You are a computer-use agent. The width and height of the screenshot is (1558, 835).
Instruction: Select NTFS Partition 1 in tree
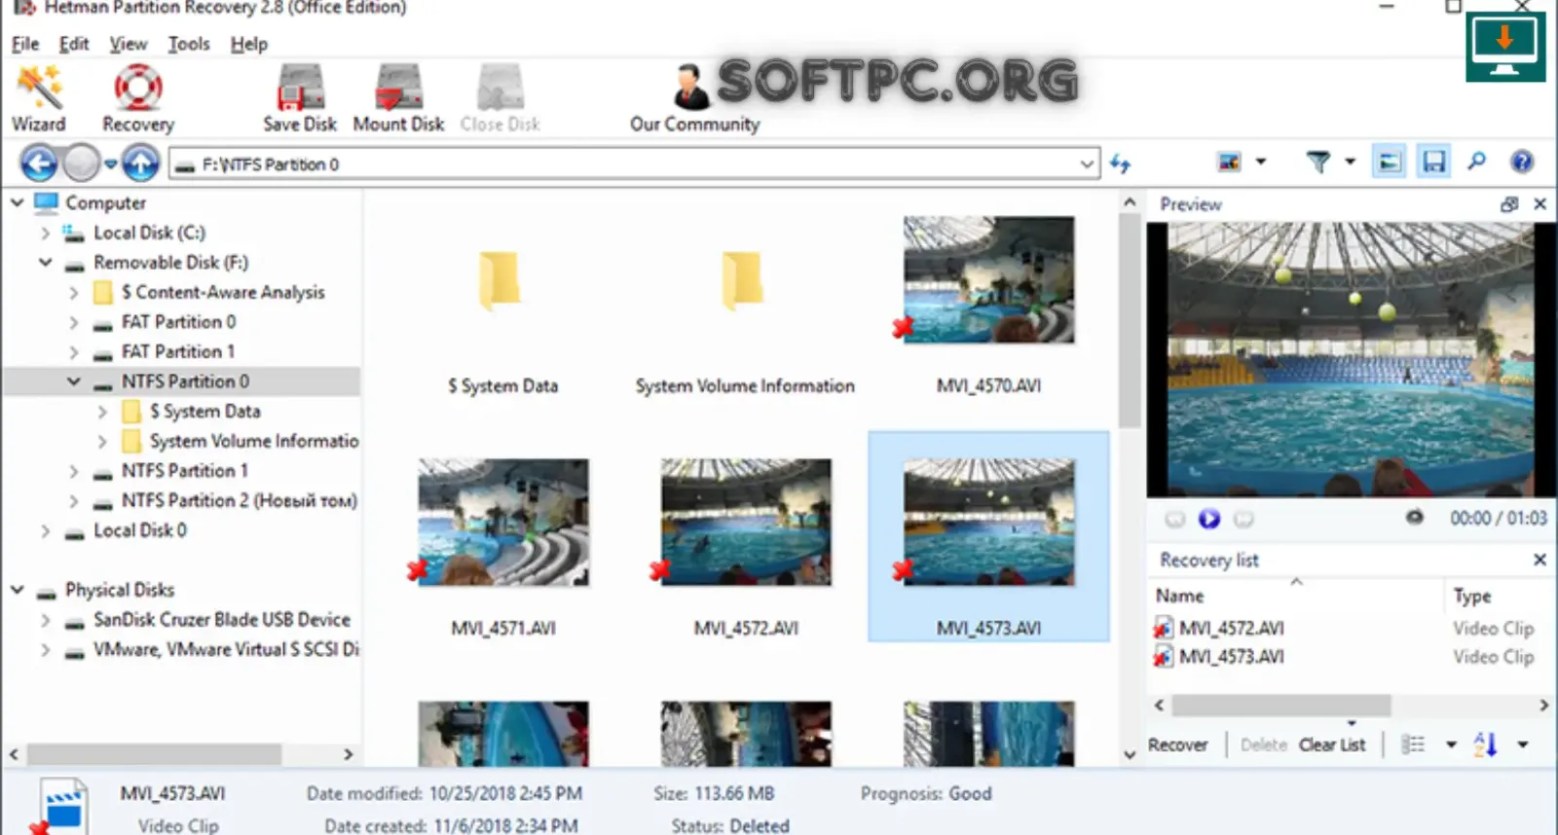pos(185,471)
